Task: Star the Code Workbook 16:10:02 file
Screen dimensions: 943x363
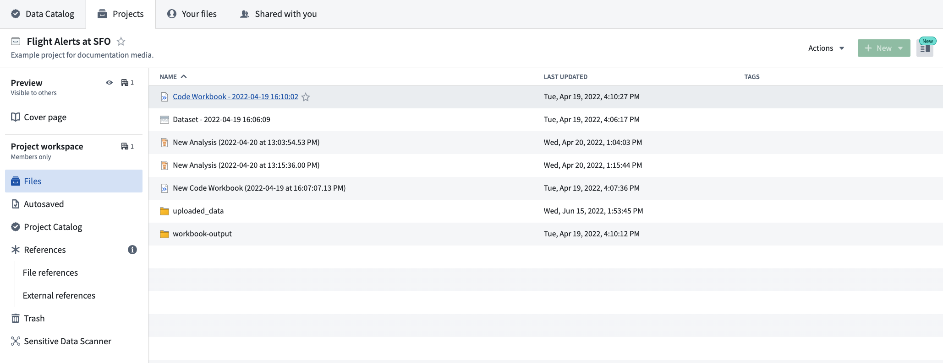Action: tap(306, 97)
